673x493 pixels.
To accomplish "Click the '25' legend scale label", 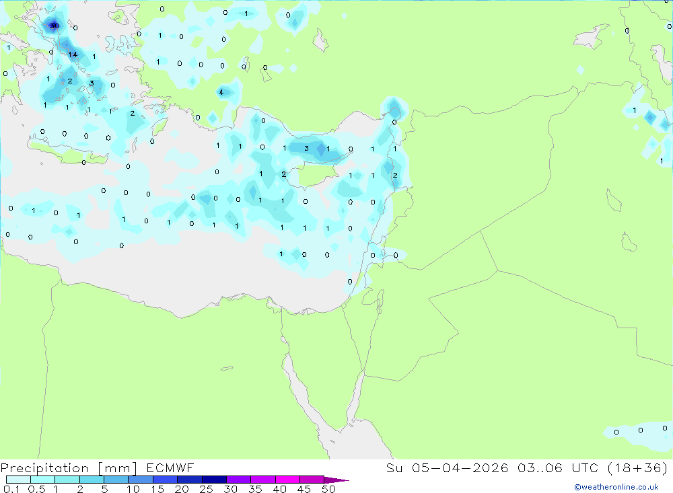I will [206, 489].
